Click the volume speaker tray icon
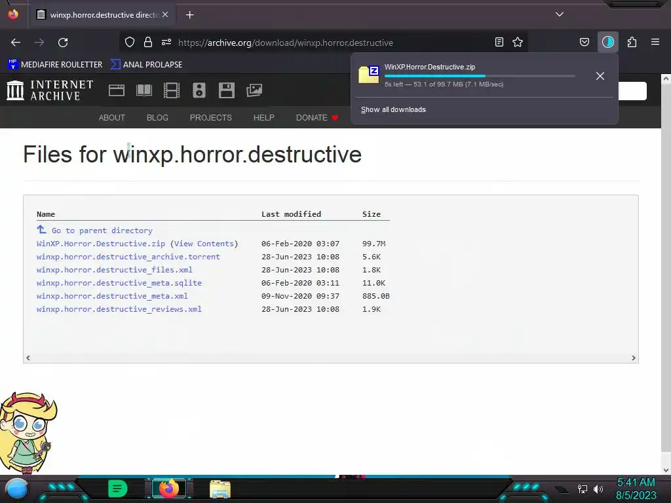 click(598, 489)
